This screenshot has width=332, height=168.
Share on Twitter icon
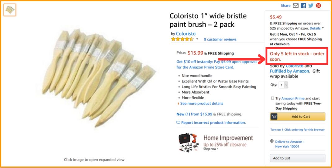311,6
